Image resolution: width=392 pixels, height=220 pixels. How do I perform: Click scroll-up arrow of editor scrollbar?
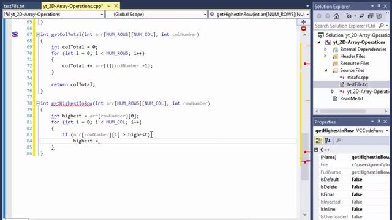tap(305, 35)
